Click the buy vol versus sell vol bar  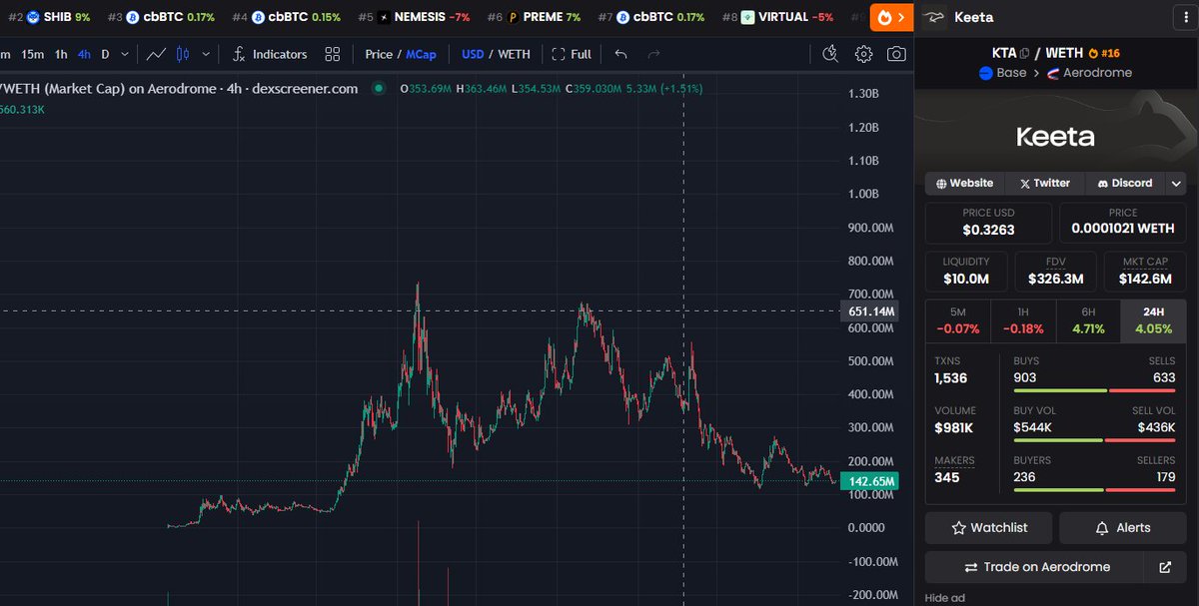coord(1094,440)
